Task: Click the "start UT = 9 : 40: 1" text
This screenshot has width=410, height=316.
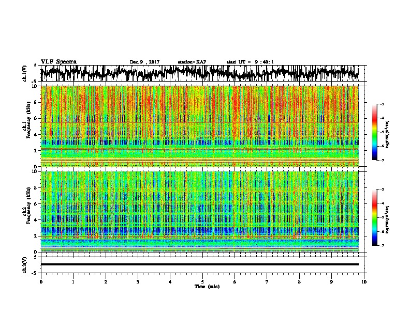Action: 250,62
